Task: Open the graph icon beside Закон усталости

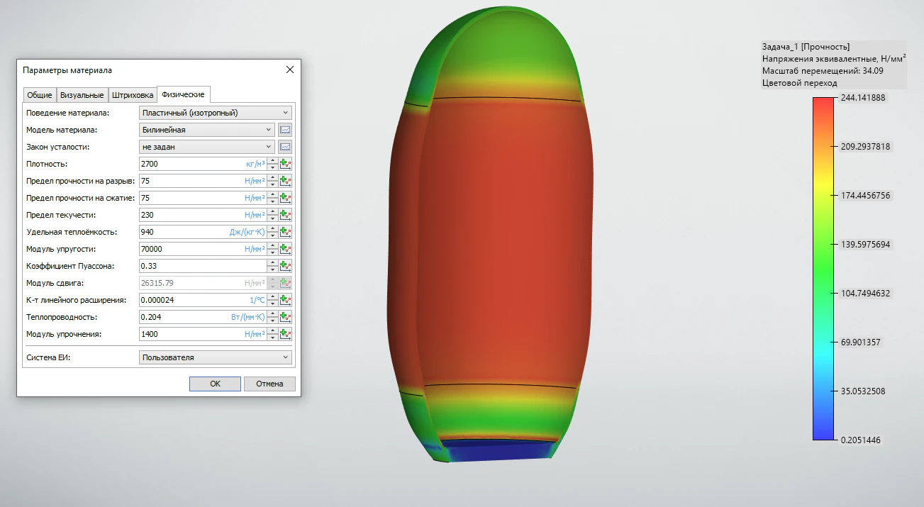Action: (x=285, y=147)
